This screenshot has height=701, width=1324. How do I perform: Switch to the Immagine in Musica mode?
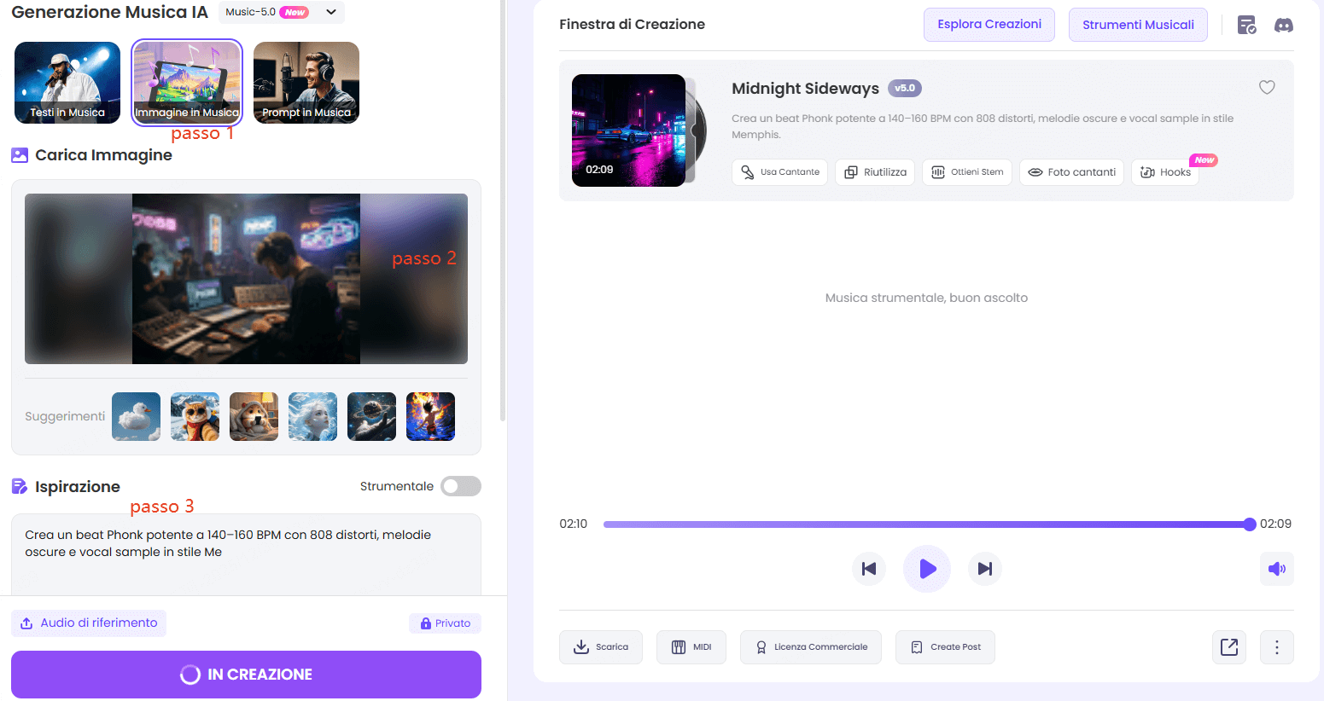[x=186, y=82]
